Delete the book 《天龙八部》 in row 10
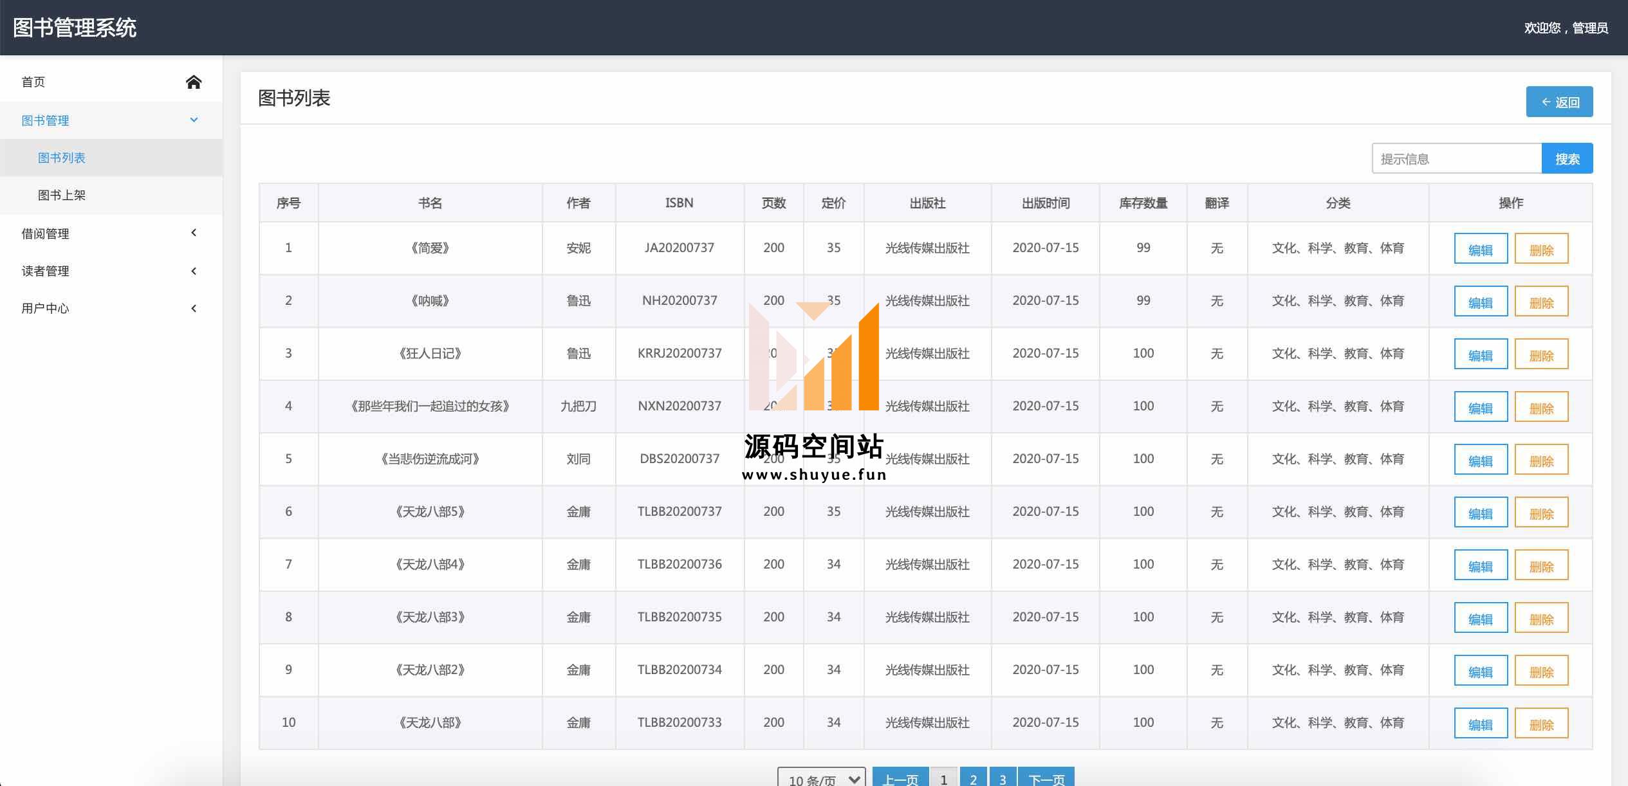 1541,723
